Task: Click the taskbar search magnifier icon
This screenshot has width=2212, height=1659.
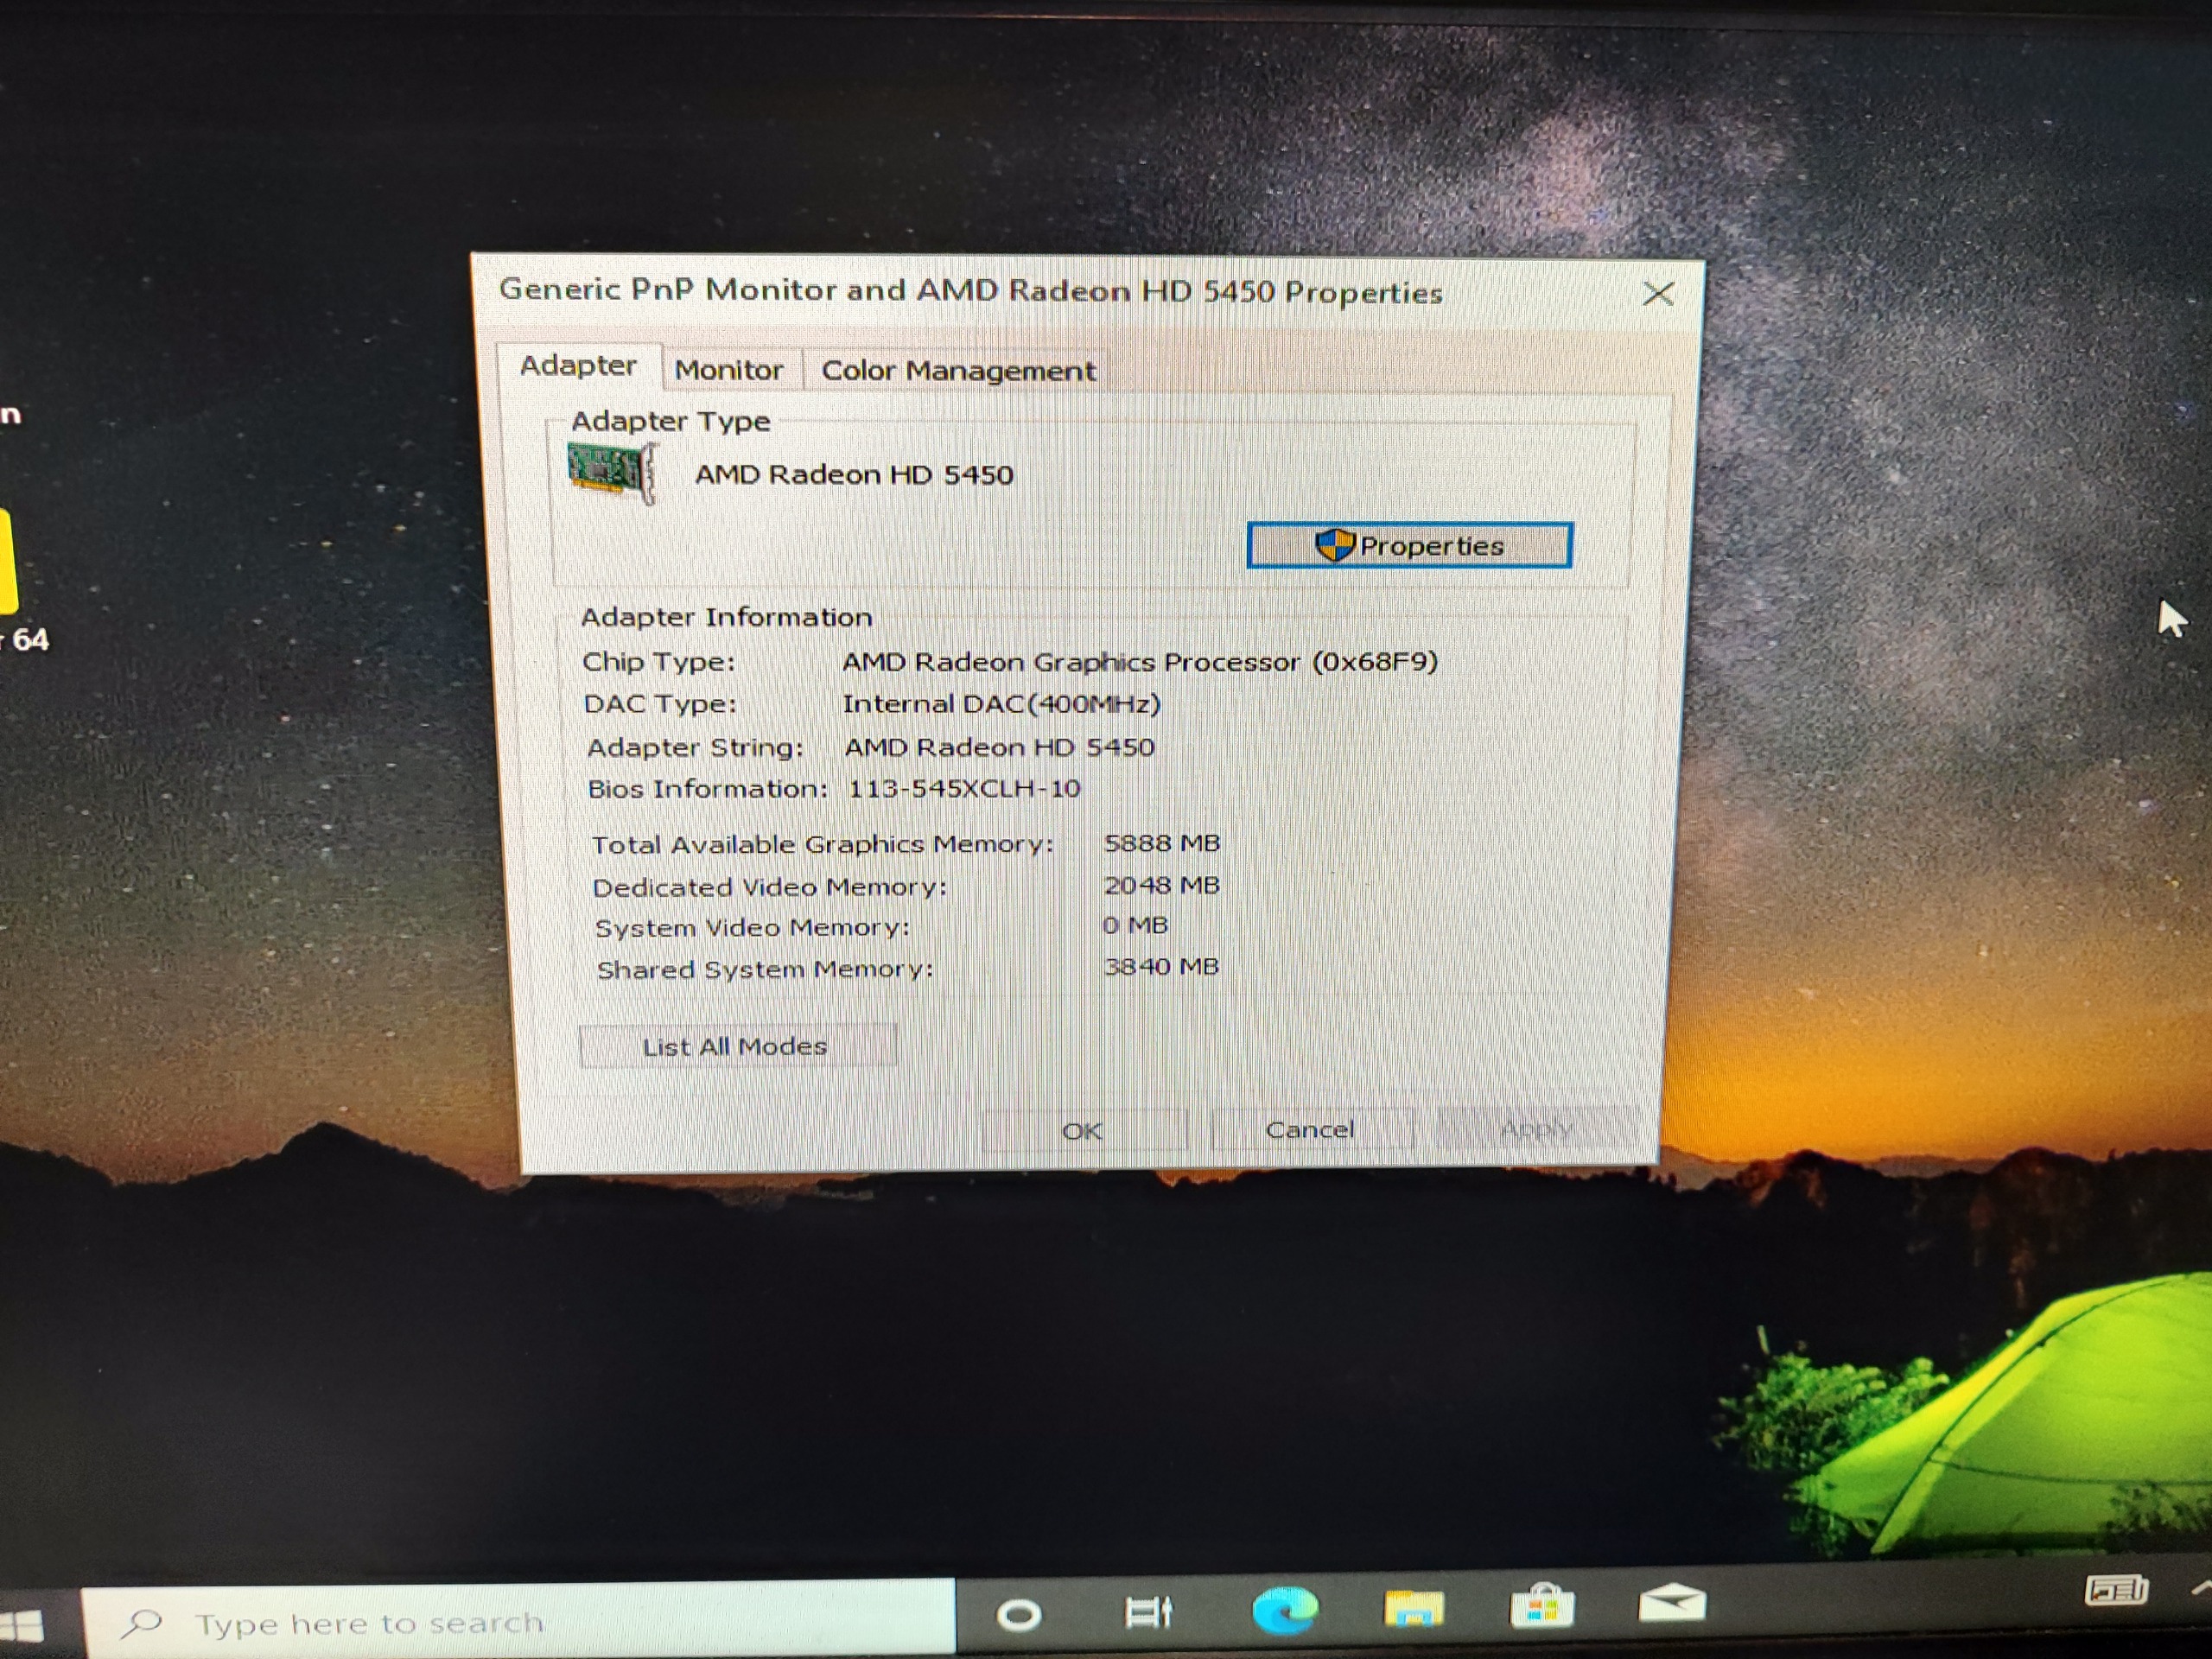Action: (x=141, y=1623)
